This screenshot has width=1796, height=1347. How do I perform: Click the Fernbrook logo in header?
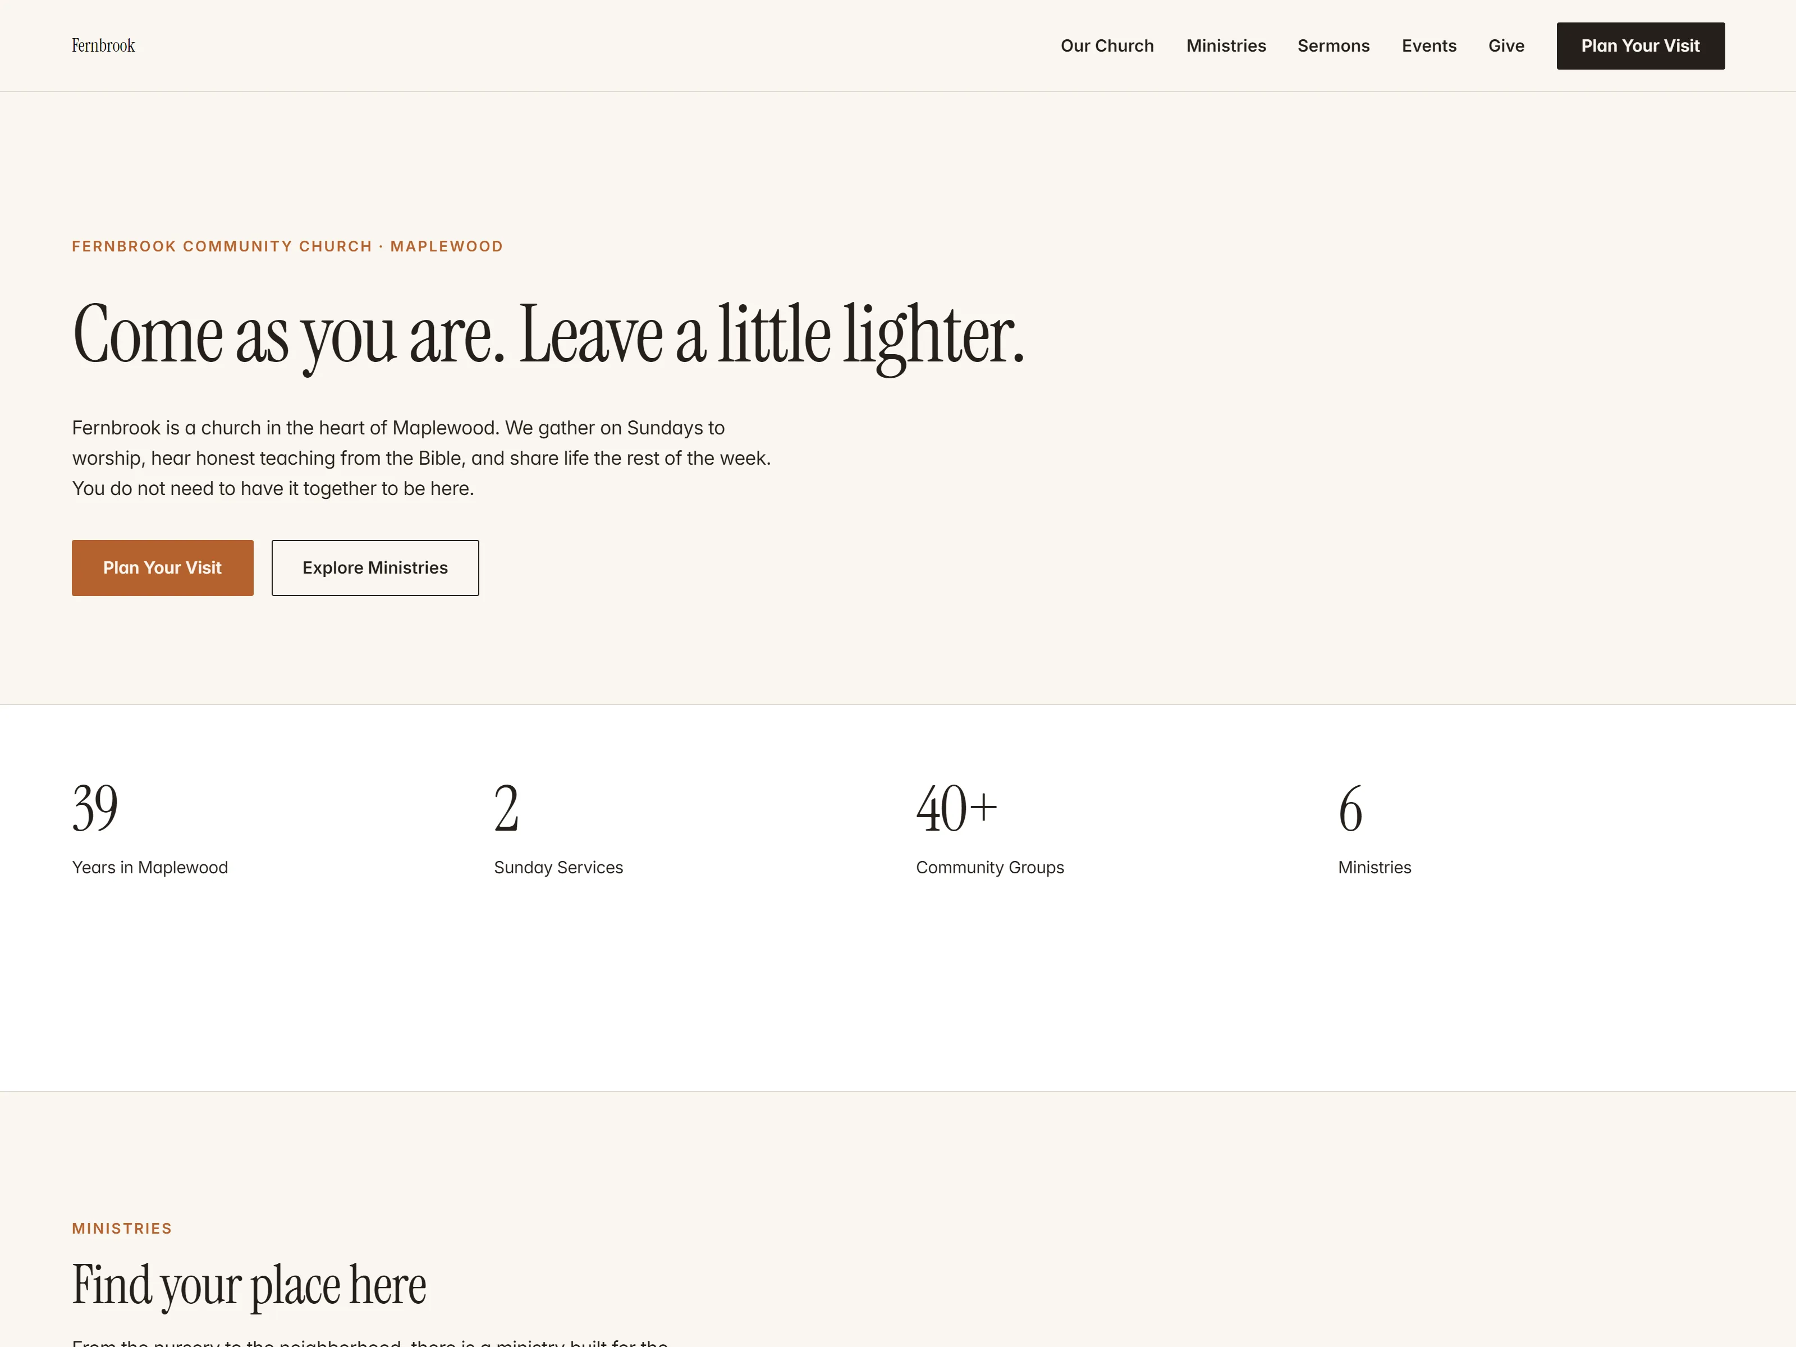point(103,45)
